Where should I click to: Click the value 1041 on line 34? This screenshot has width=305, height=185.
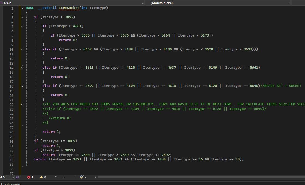click(x=118, y=159)
